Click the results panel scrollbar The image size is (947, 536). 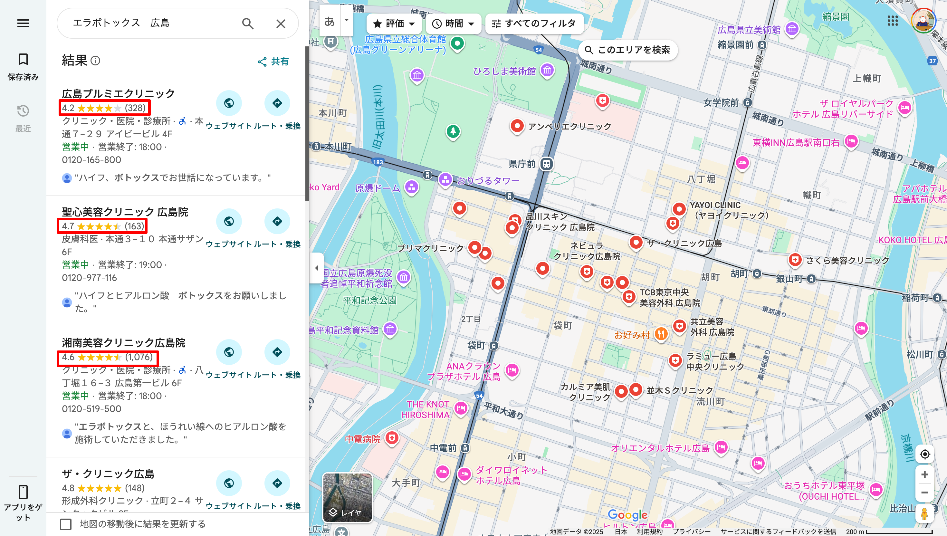tap(307, 124)
